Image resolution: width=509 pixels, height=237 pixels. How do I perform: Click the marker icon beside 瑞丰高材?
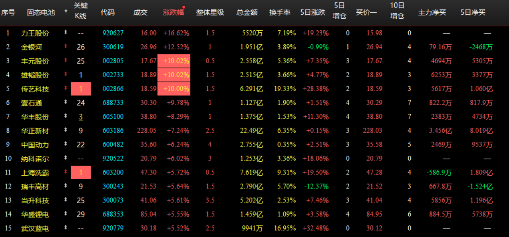pyautogui.click(x=66, y=186)
